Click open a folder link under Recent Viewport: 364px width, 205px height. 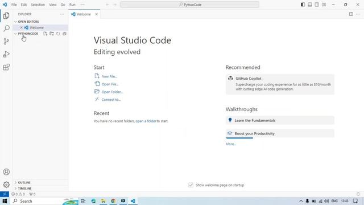pos(146,121)
